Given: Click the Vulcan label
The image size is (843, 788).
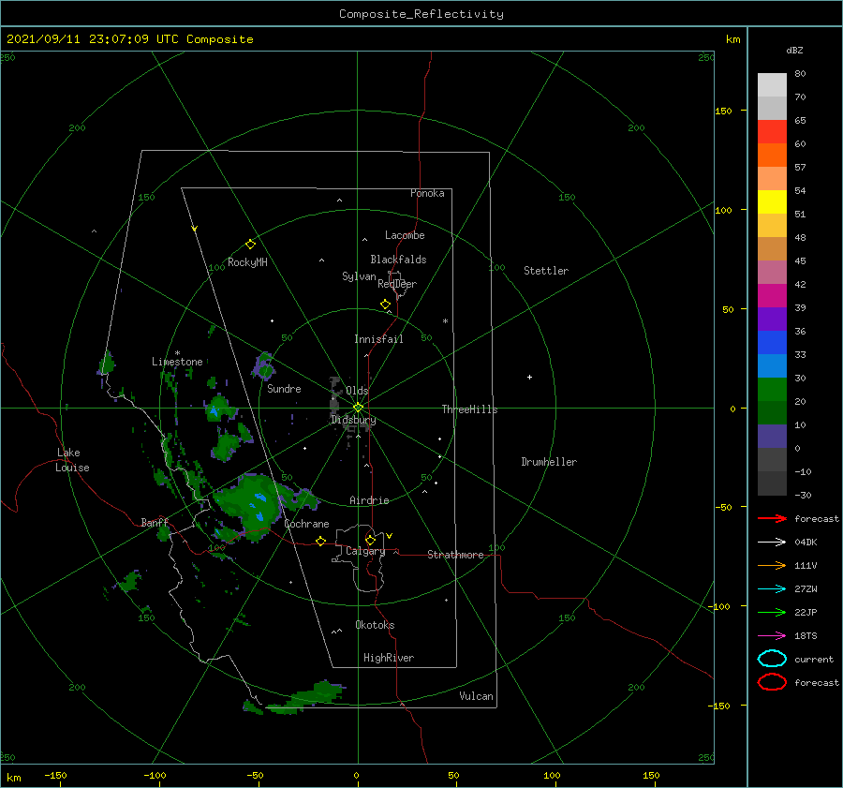Looking at the screenshot, I should tap(476, 696).
